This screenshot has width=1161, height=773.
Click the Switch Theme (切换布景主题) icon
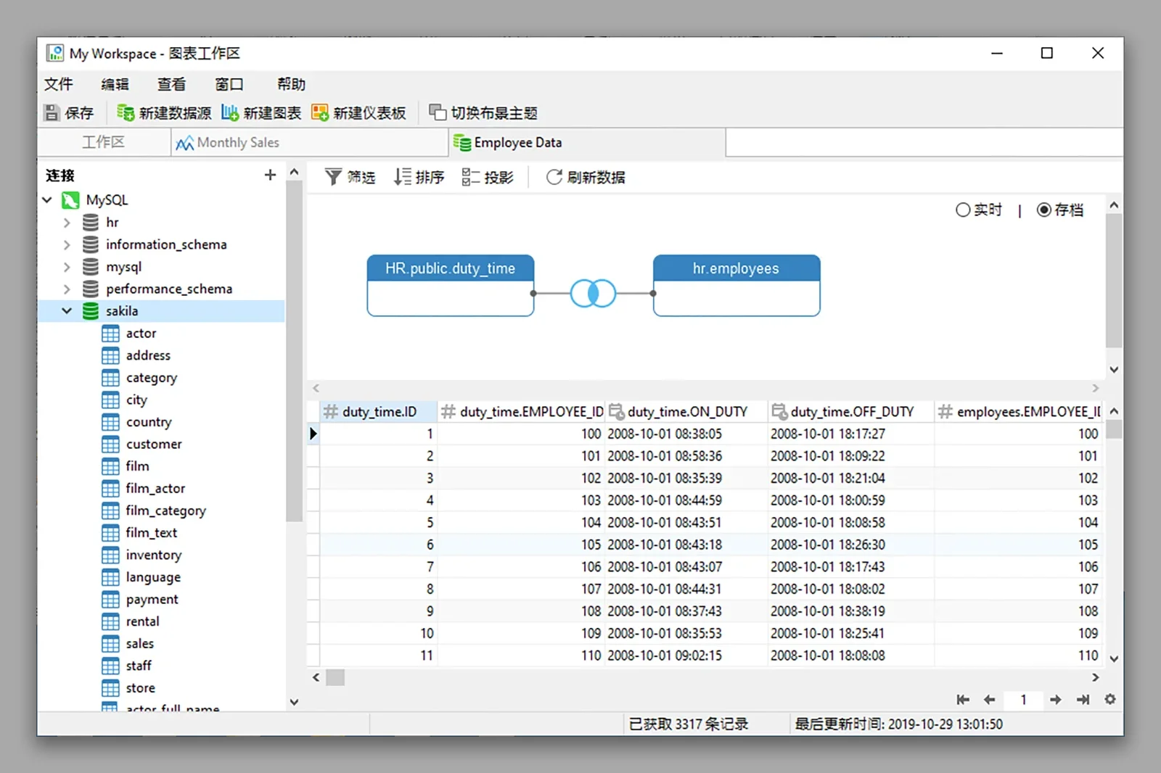438,113
